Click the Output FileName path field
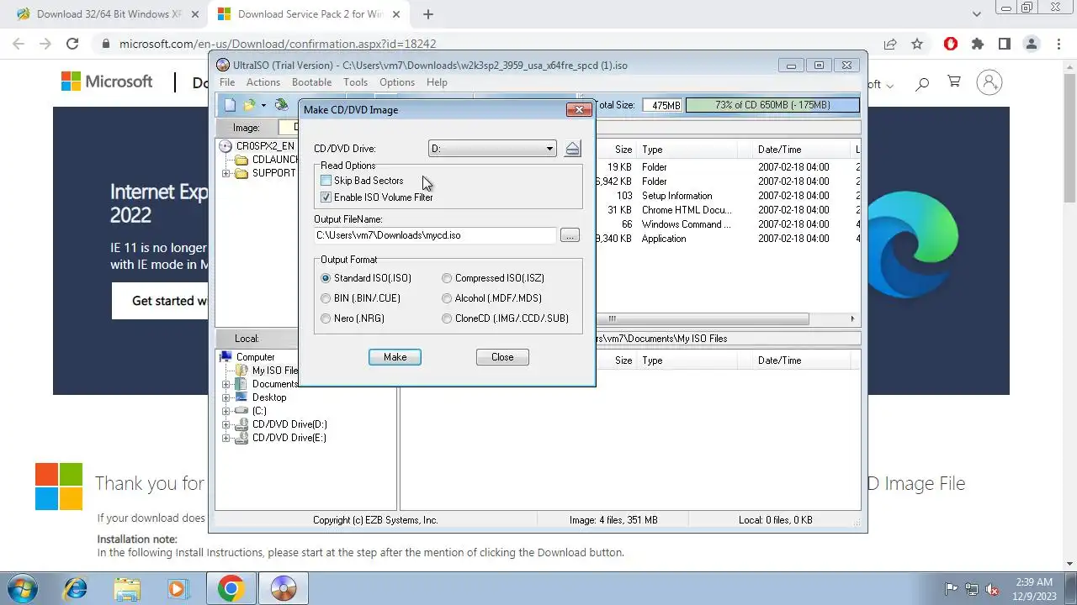 coord(435,235)
